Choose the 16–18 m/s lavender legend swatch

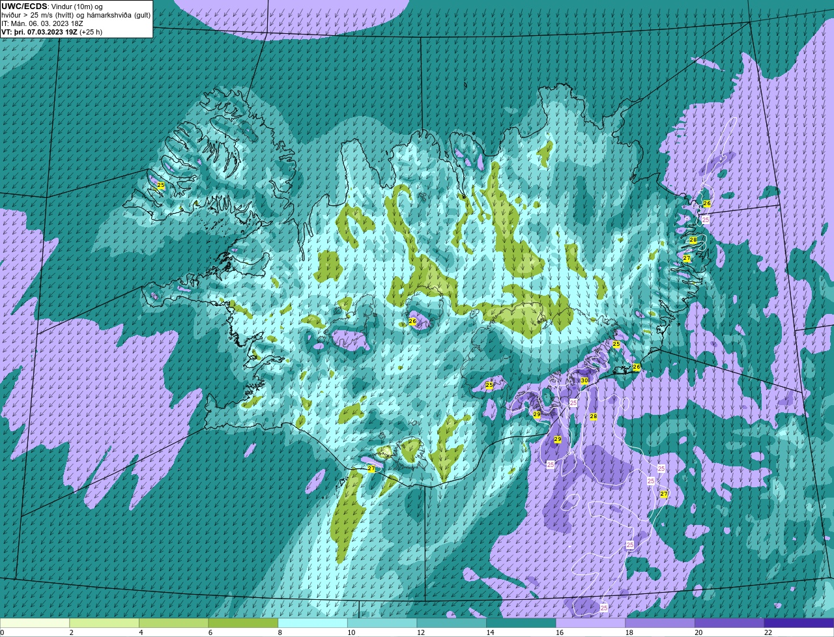tap(590, 623)
